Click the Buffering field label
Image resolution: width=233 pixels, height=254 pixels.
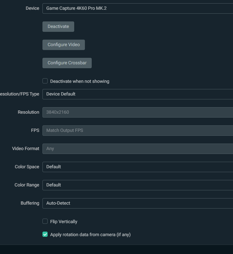(30, 203)
